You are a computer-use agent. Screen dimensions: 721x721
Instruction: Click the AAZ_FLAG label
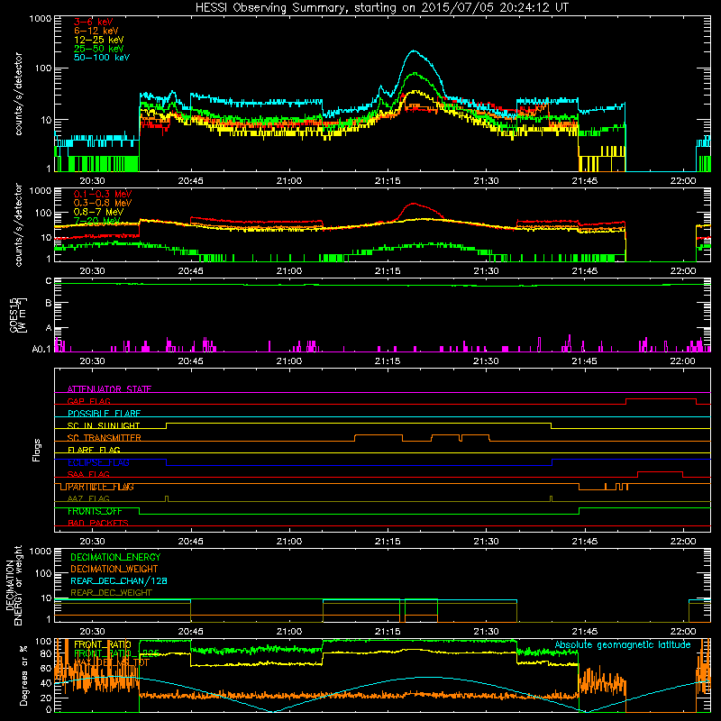88,498
